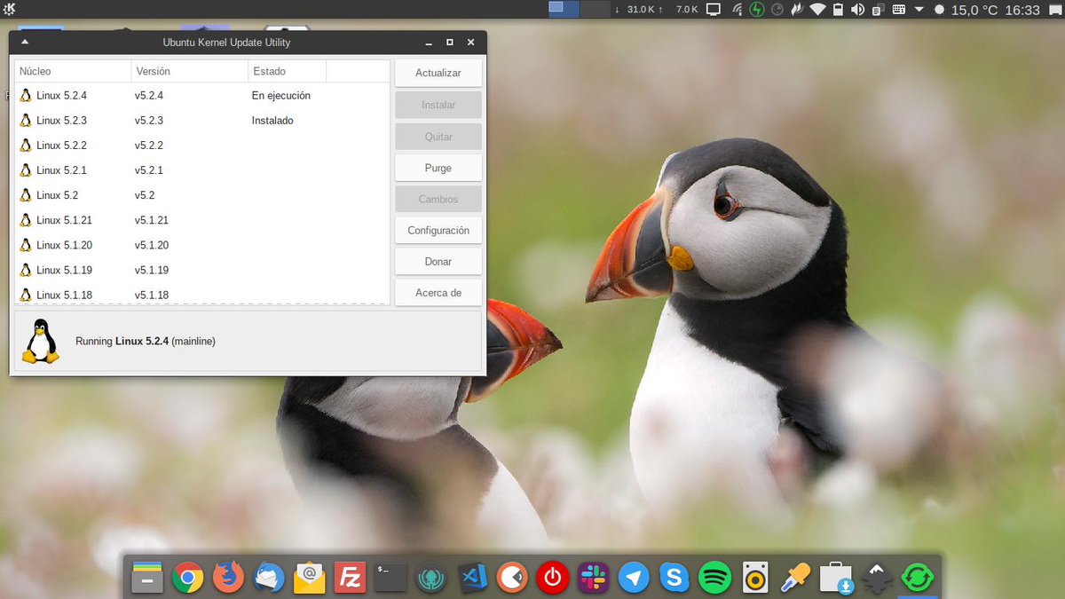Sort by the Núcleo column header
The image size is (1065, 599).
(73, 71)
